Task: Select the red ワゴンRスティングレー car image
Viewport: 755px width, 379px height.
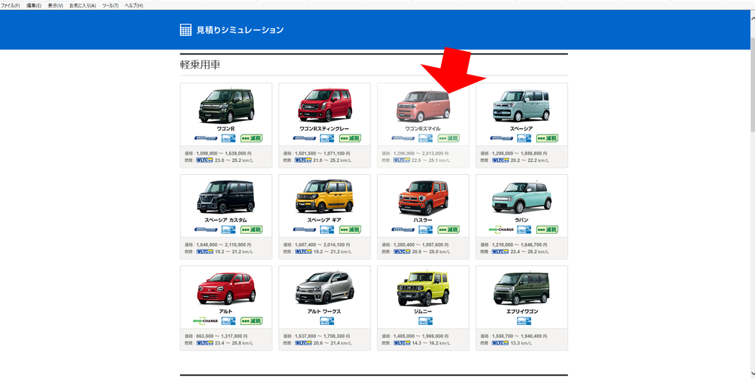Action: click(x=325, y=105)
